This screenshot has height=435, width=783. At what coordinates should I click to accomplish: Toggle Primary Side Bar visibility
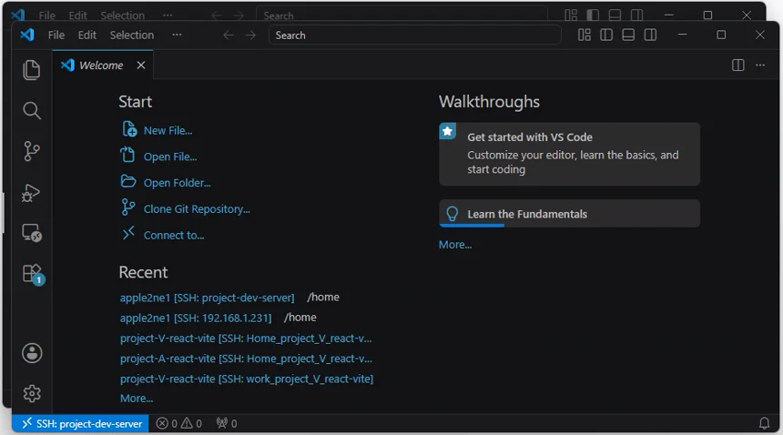pos(606,35)
